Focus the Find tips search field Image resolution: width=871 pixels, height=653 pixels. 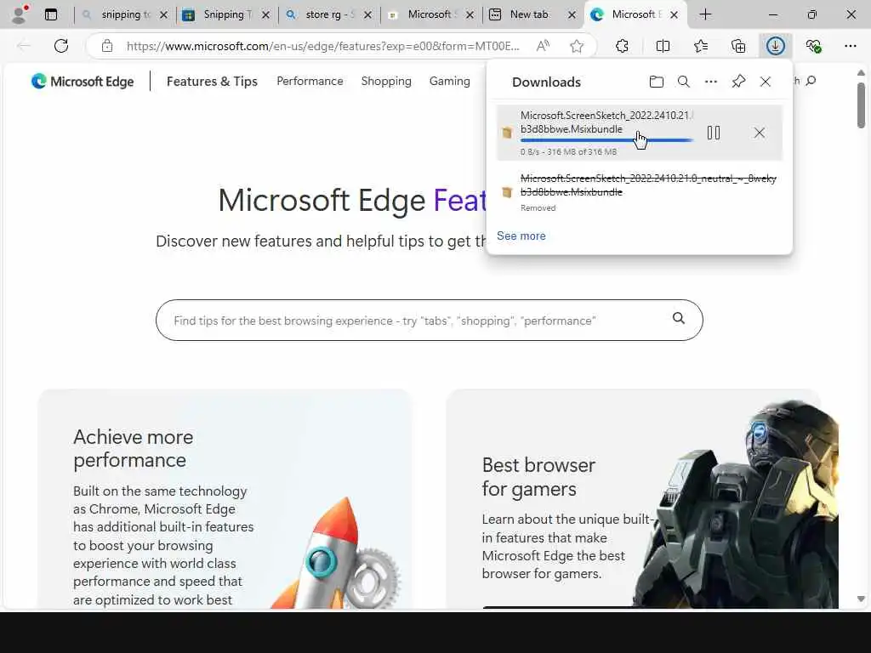[x=429, y=321]
